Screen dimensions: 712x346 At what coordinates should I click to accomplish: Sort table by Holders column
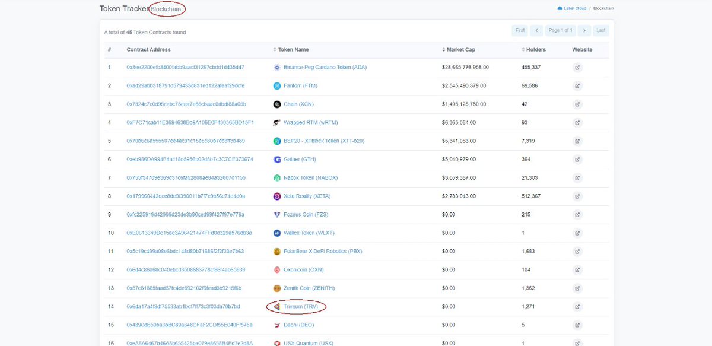533,50
